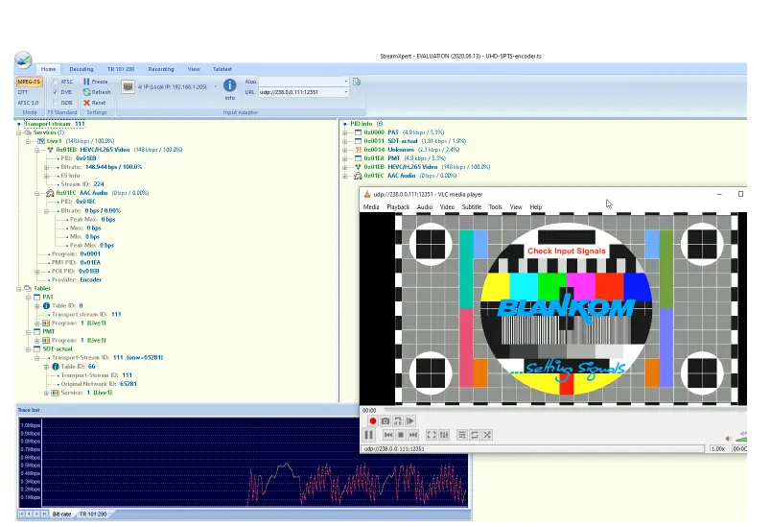The width and height of the screenshot is (771, 527).
Task: Open the View ribbon tab
Action: pos(194,69)
